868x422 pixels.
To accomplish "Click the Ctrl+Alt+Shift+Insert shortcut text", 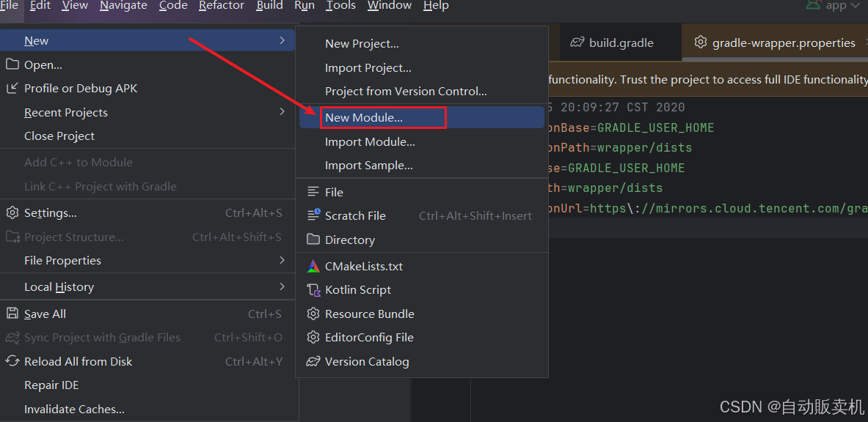I will pyautogui.click(x=475, y=215).
